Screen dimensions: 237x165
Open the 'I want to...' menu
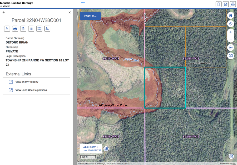(90, 16)
